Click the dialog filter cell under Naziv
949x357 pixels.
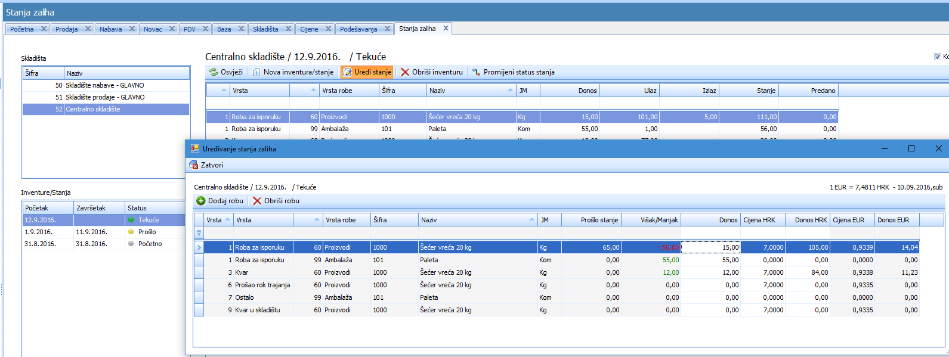[x=478, y=232]
